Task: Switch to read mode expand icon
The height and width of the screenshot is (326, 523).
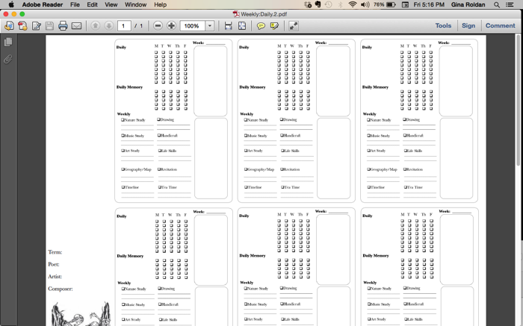Action: (x=294, y=25)
